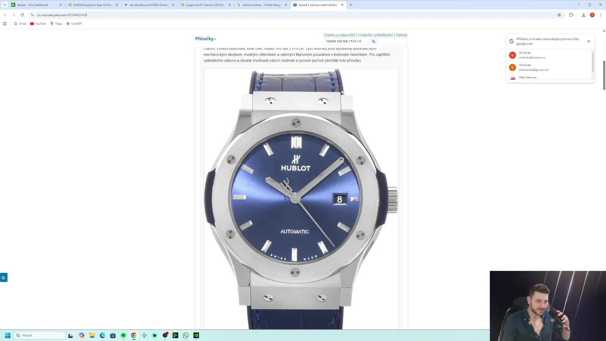Open the Chrome downloads icon
606x341 pixels.
583,15
